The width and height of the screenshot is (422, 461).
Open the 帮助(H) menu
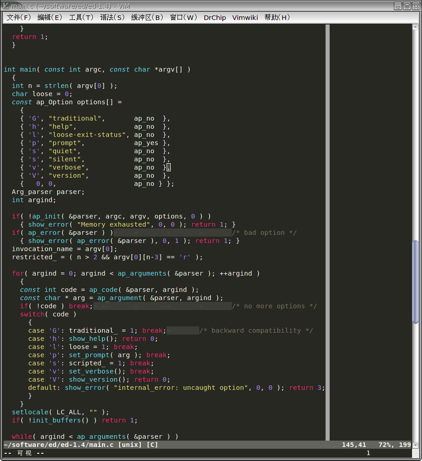tap(277, 18)
